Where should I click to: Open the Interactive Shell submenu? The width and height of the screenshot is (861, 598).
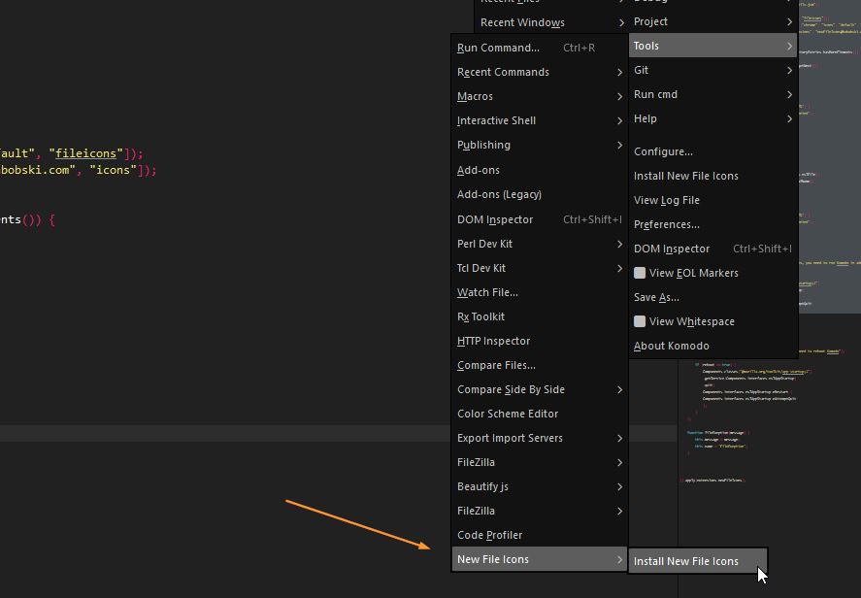(x=540, y=120)
